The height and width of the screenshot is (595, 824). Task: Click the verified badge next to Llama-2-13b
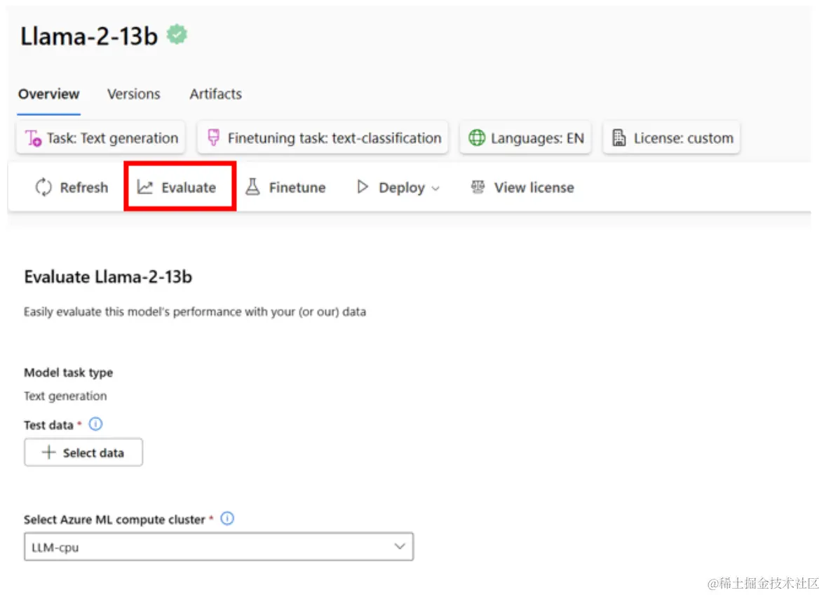click(x=177, y=34)
